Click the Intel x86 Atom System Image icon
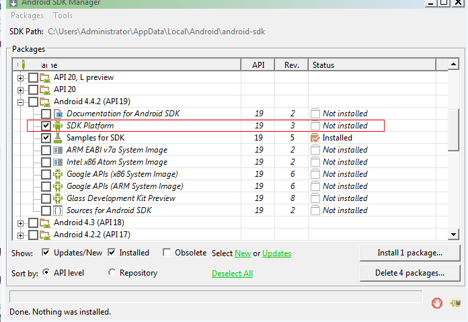 click(x=58, y=162)
